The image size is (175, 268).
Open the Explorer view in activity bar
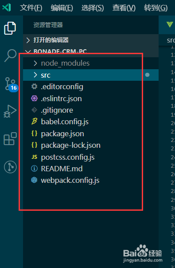tap(10, 28)
